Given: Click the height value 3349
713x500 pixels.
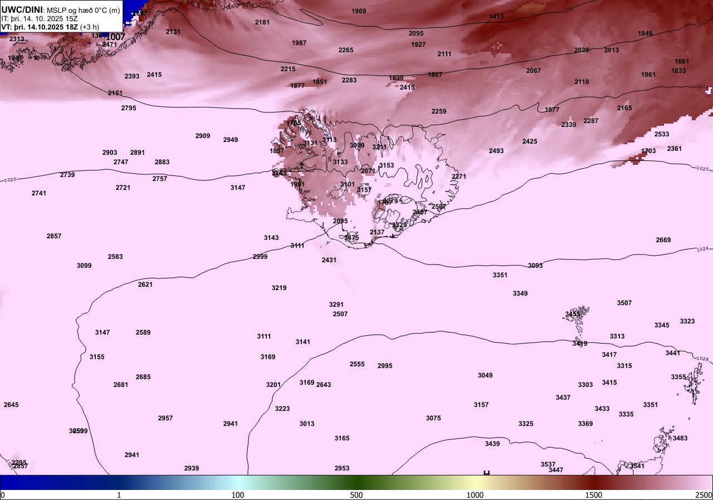Looking at the screenshot, I should coord(520,293).
